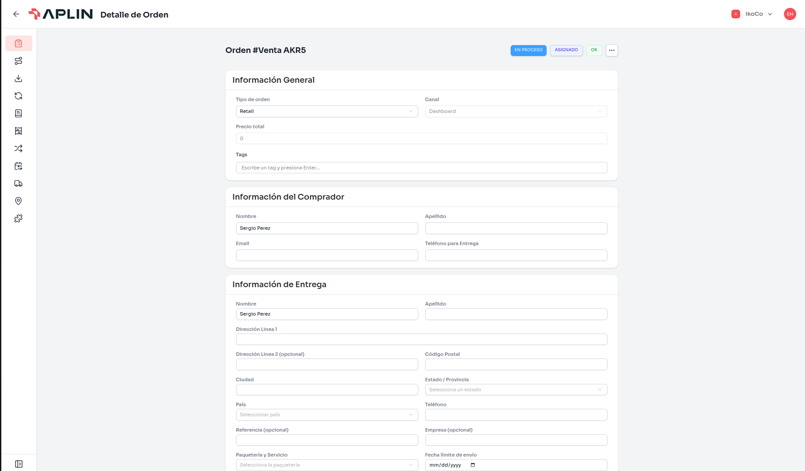The height and width of the screenshot is (471, 805).
Task: Open the Canal Dashboard dropdown
Action: coord(516,111)
